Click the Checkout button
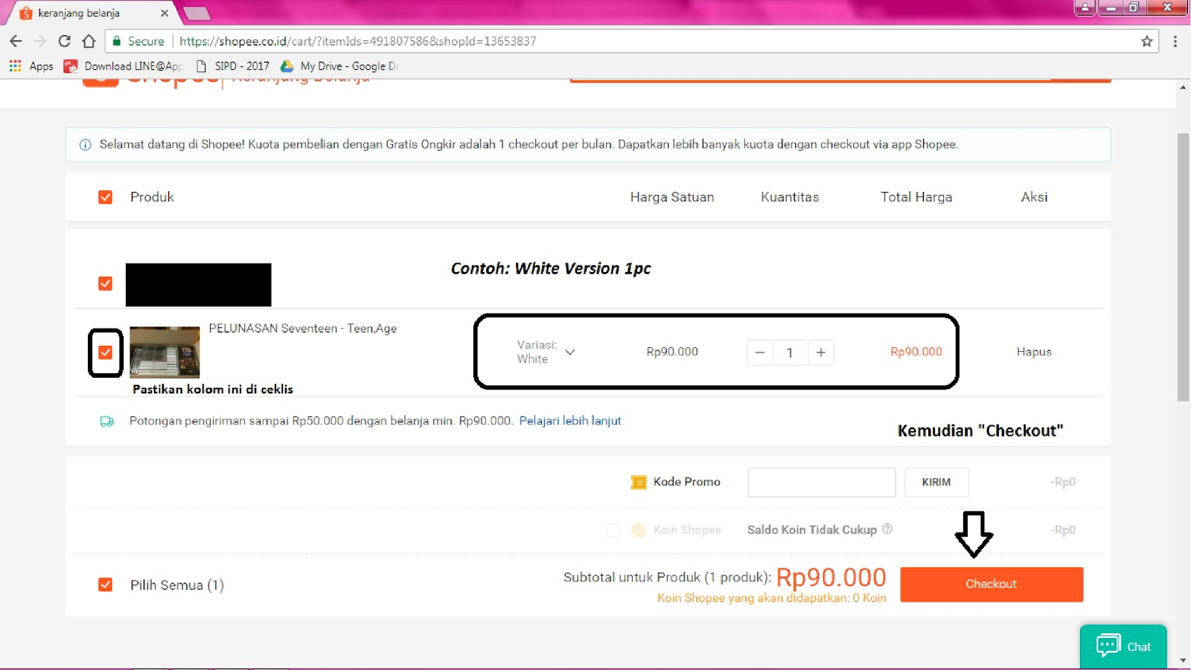The image size is (1191, 670). pos(992,584)
